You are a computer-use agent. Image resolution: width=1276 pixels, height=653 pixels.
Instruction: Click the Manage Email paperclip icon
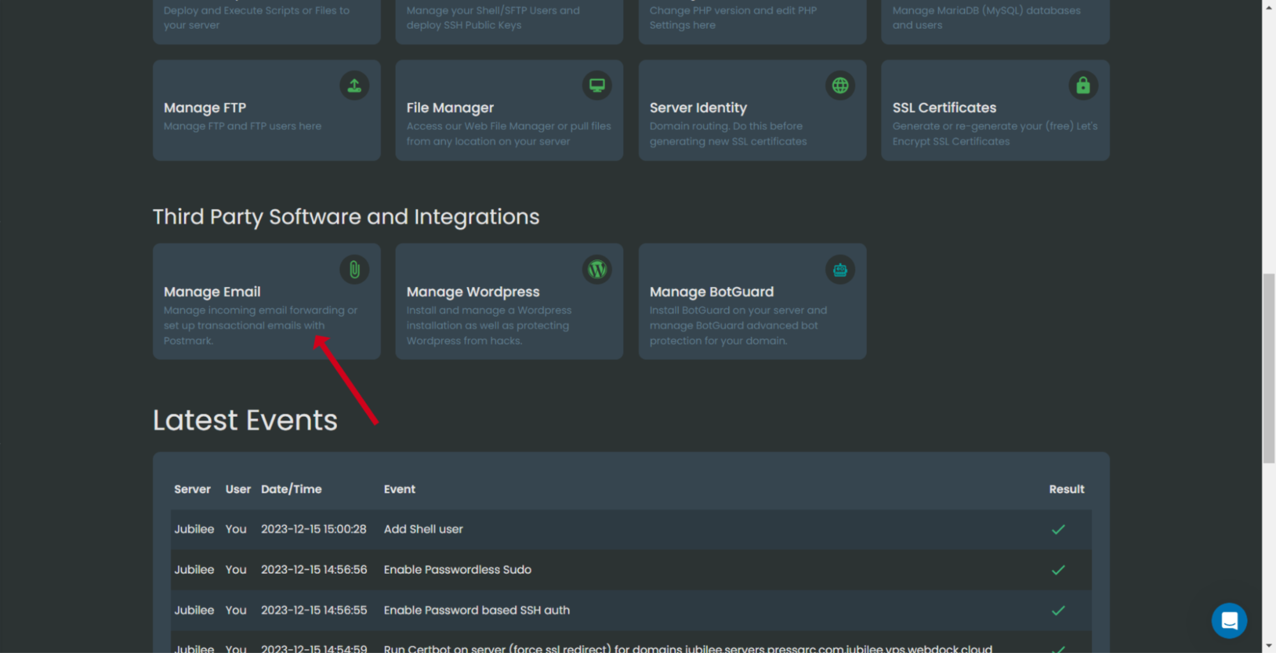(x=354, y=269)
